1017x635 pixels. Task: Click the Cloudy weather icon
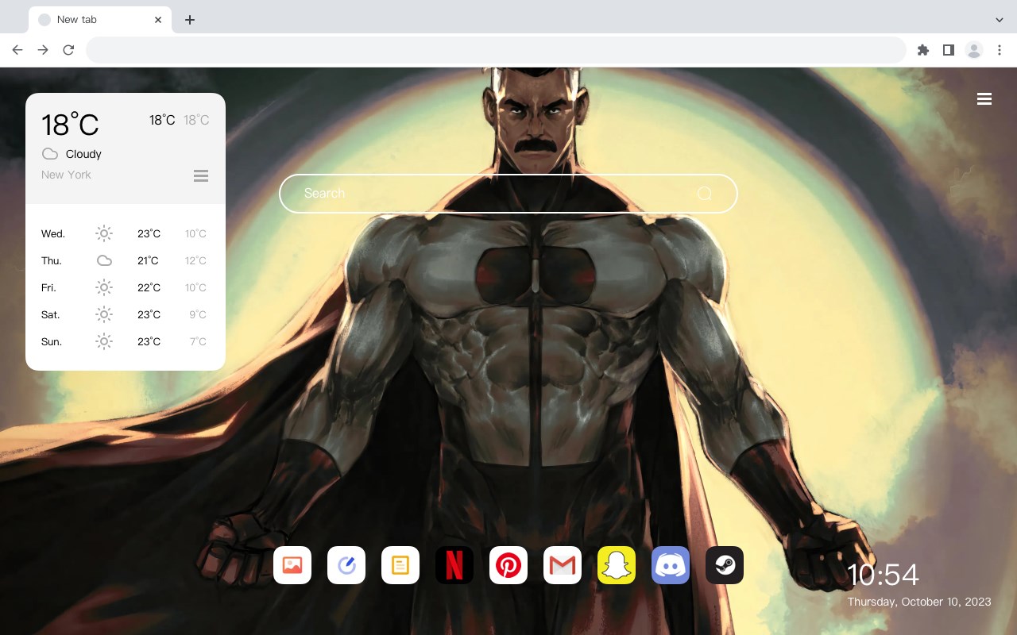pos(50,154)
